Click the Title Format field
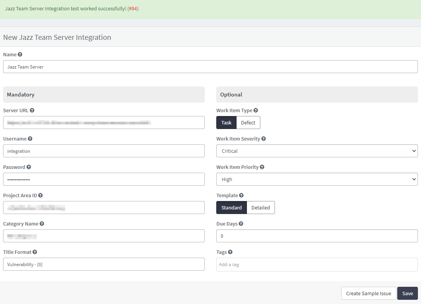This screenshot has height=304, width=421. click(x=104, y=264)
